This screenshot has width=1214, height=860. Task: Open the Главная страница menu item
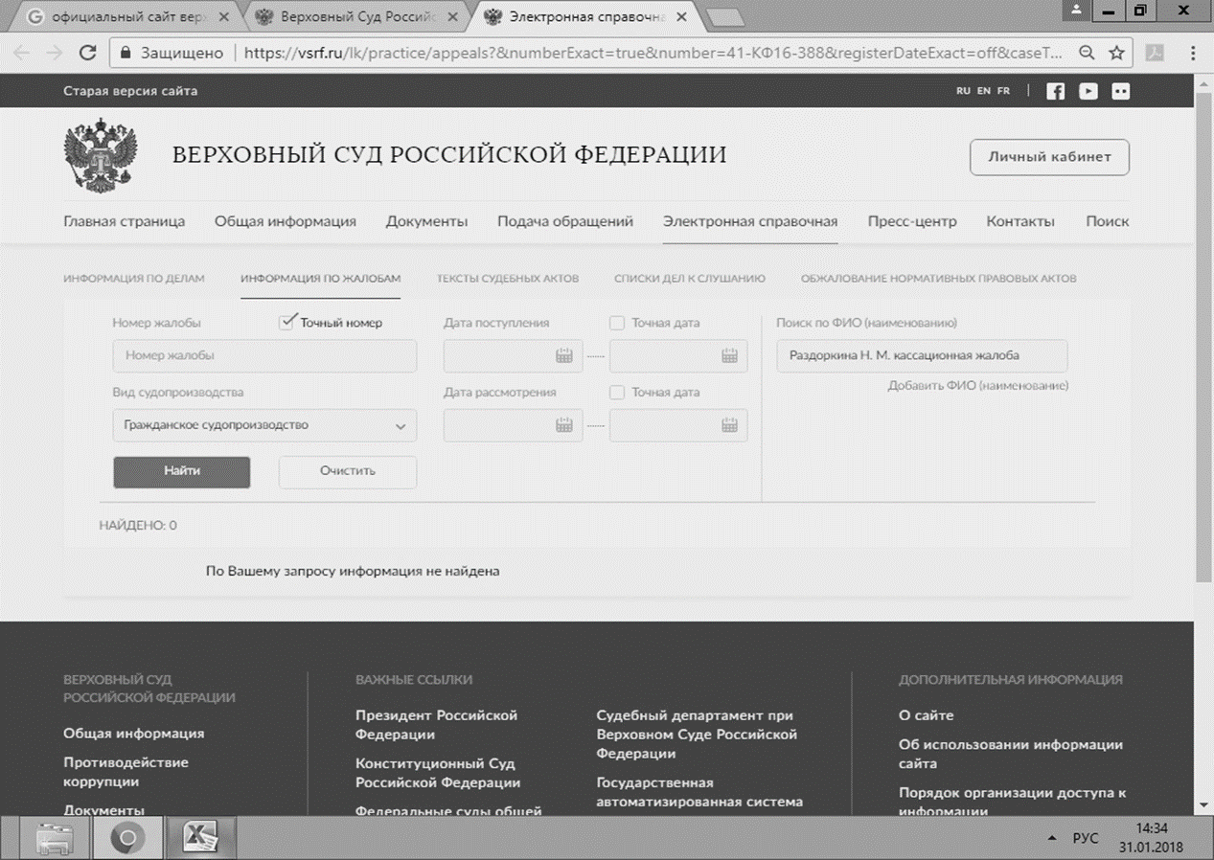[x=125, y=221]
